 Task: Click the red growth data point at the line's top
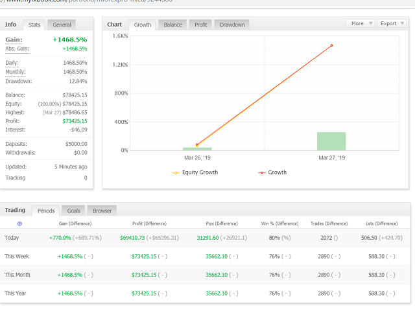click(331, 45)
